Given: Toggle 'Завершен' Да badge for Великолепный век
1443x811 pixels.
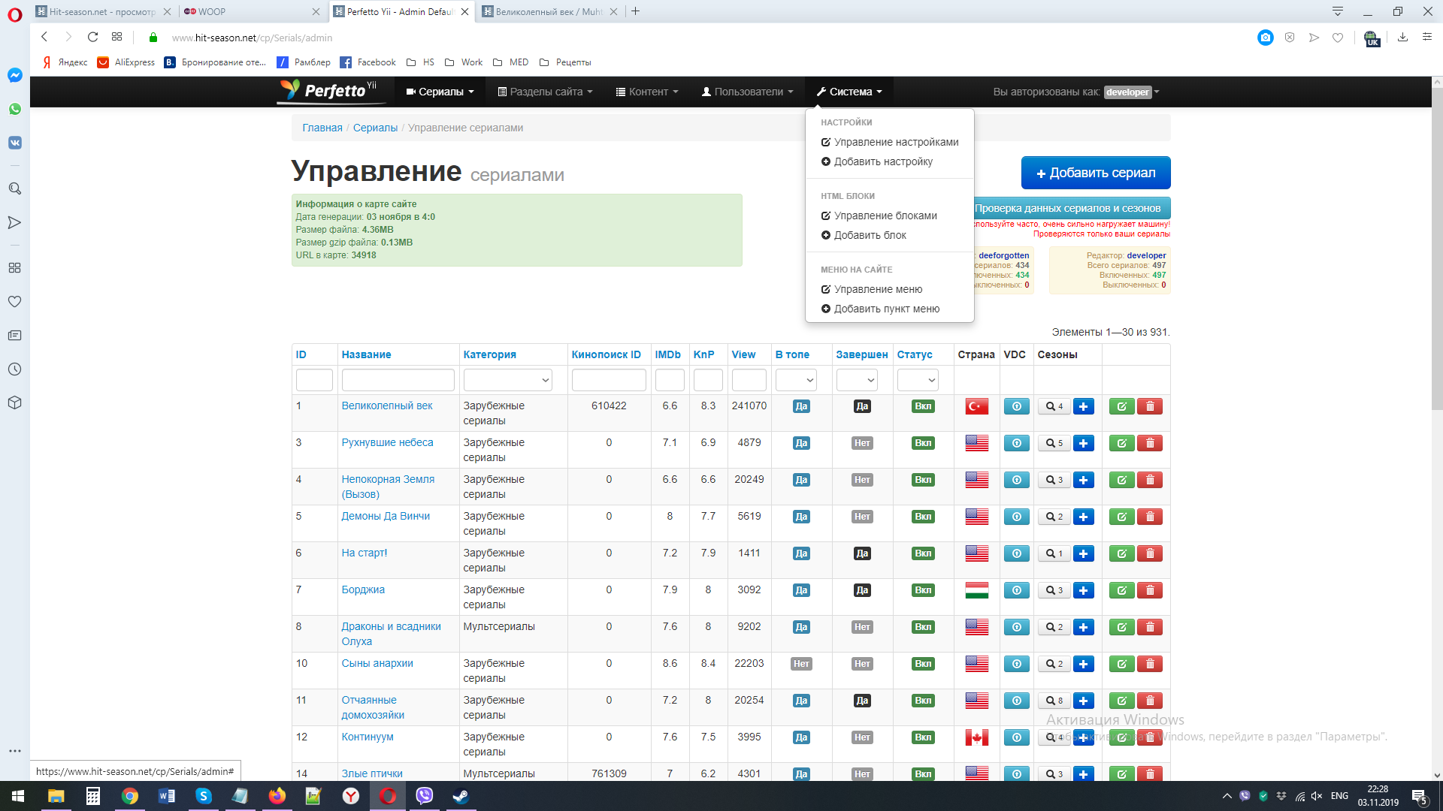Looking at the screenshot, I should (x=862, y=406).
